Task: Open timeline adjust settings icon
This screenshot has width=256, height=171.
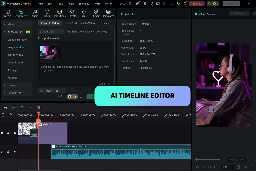Action: coord(39,107)
